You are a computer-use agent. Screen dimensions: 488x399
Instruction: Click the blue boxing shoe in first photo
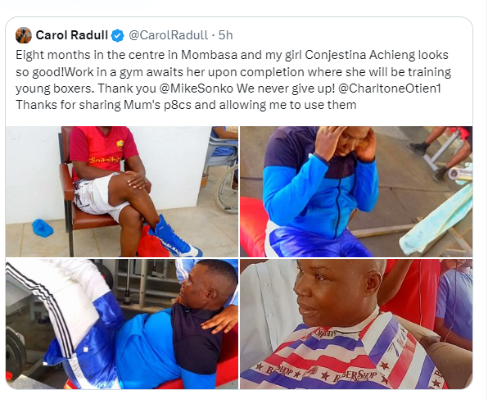pos(175,238)
